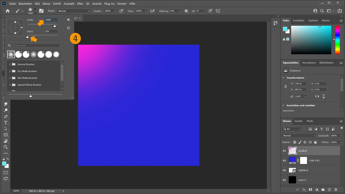Toggle pressure for size icon
The image size is (345, 194).
coord(210,11)
